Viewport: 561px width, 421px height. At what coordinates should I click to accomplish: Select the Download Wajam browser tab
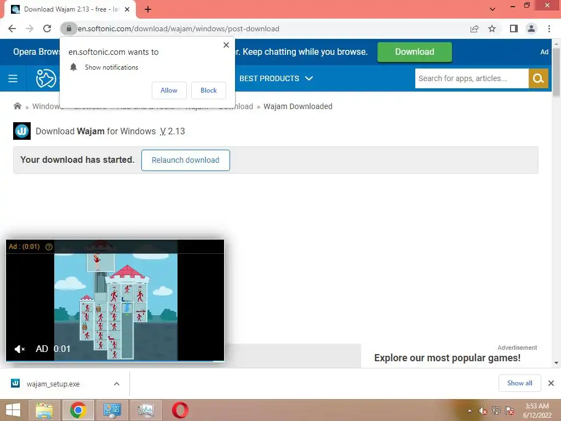(x=71, y=9)
